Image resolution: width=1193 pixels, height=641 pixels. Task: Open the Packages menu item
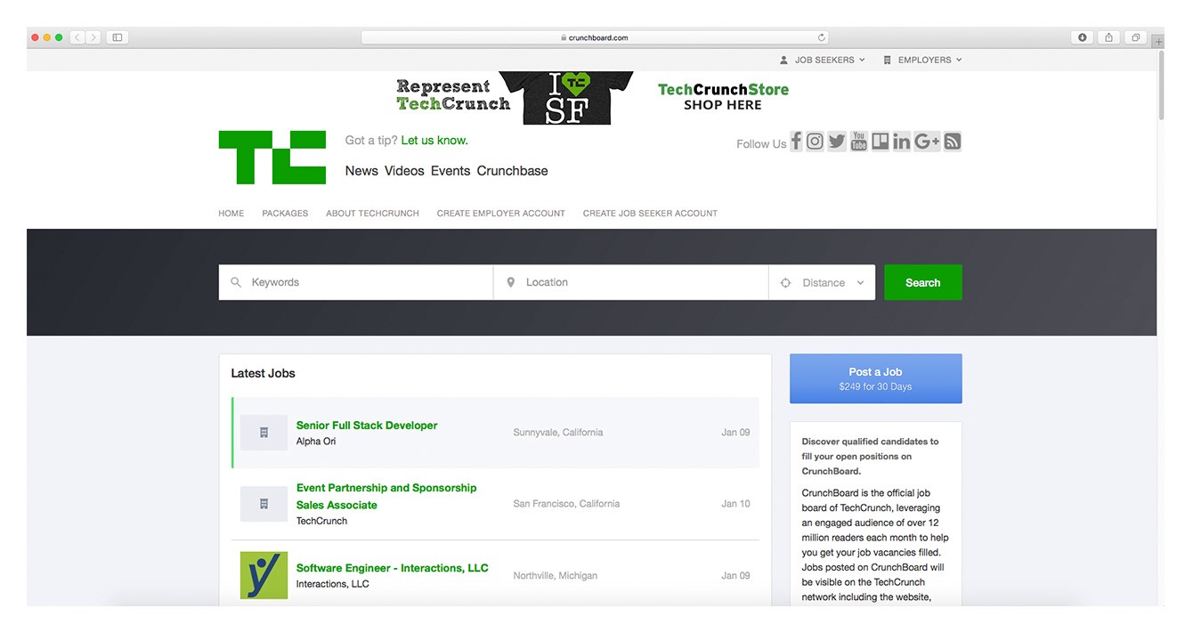tap(285, 214)
